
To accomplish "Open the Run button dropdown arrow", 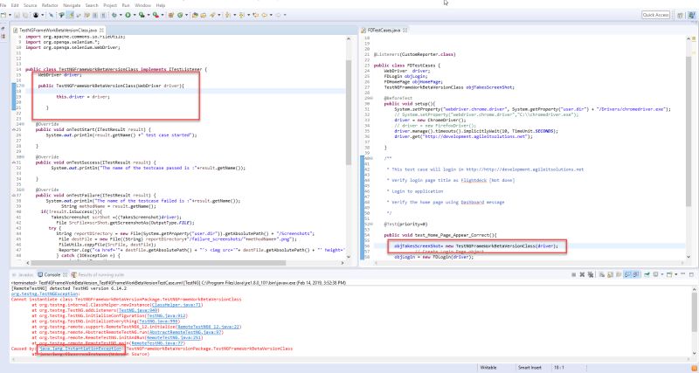I will click(x=135, y=15).
